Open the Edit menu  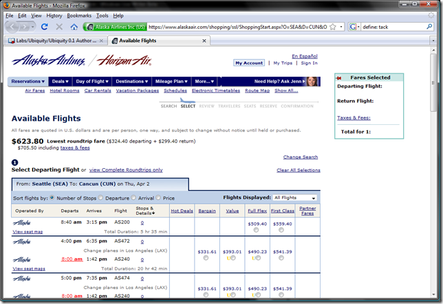click(x=22, y=16)
